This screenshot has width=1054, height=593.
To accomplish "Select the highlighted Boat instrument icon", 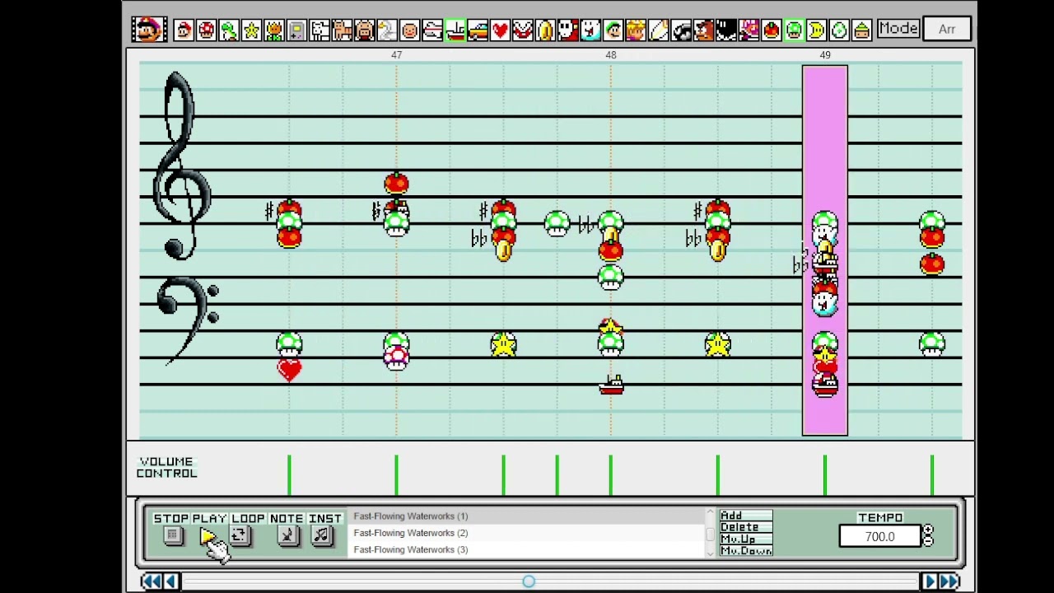I will coord(455,30).
